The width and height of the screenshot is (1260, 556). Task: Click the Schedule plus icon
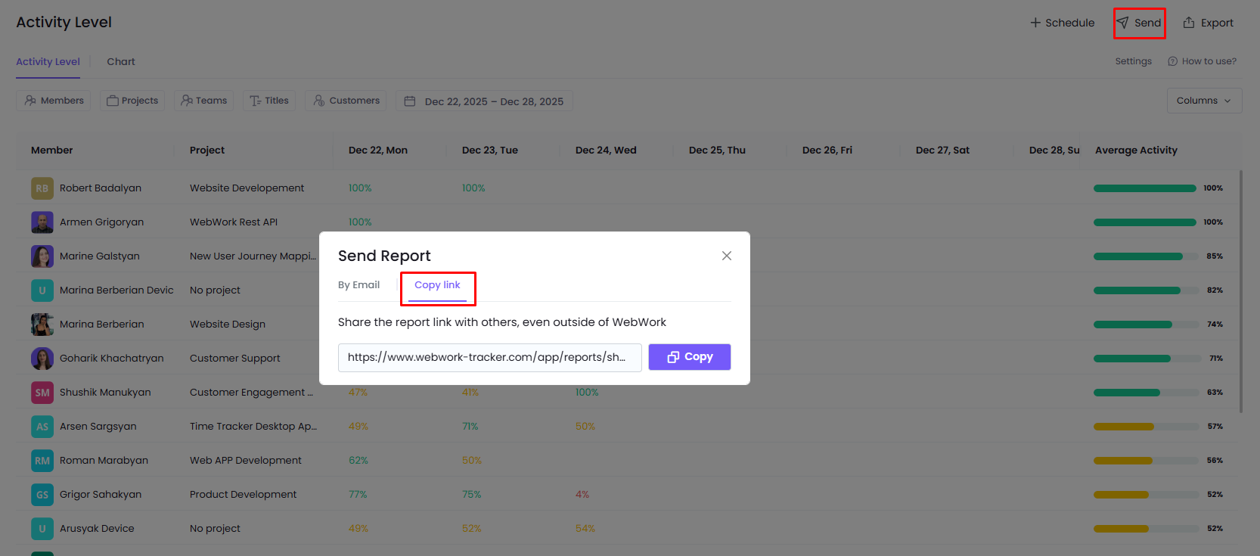(1035, 23)
